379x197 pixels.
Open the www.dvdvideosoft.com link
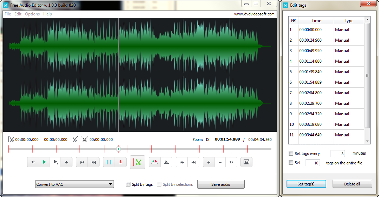[x=254, y=14]
